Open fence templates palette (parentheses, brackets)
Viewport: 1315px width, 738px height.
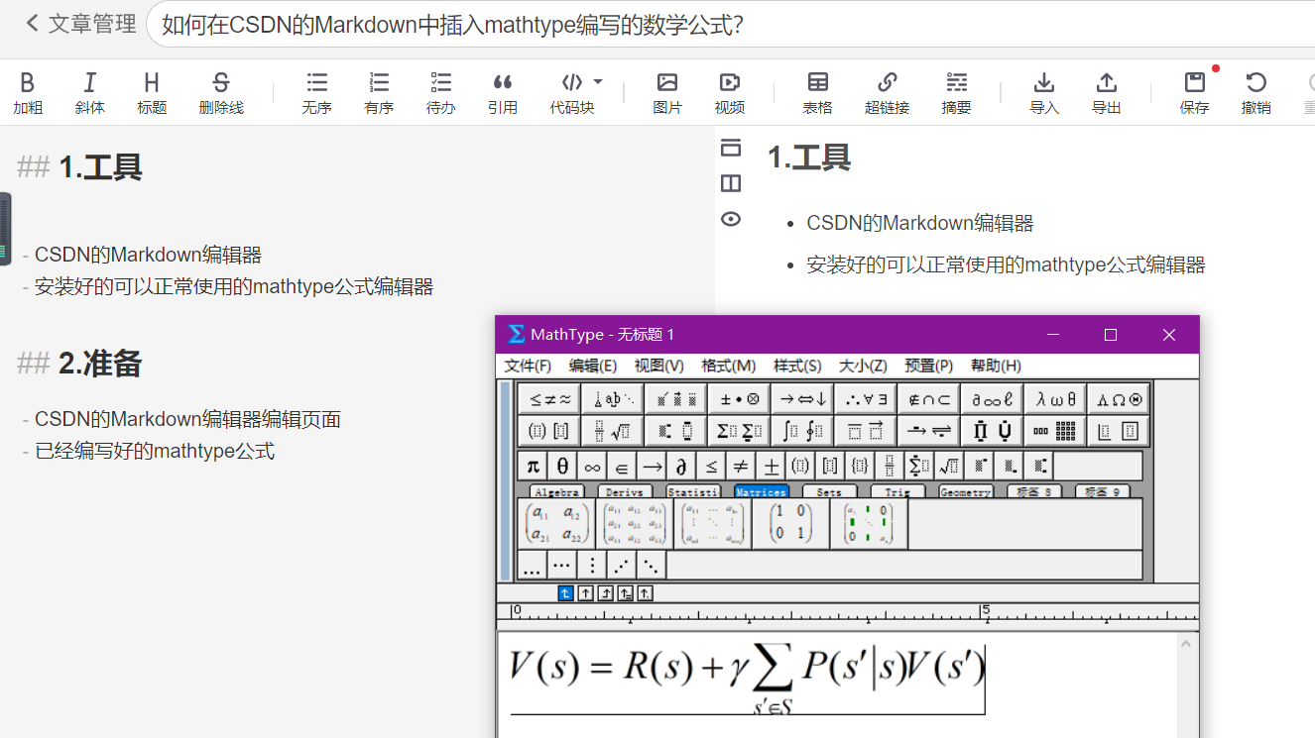tap(548, 431)
